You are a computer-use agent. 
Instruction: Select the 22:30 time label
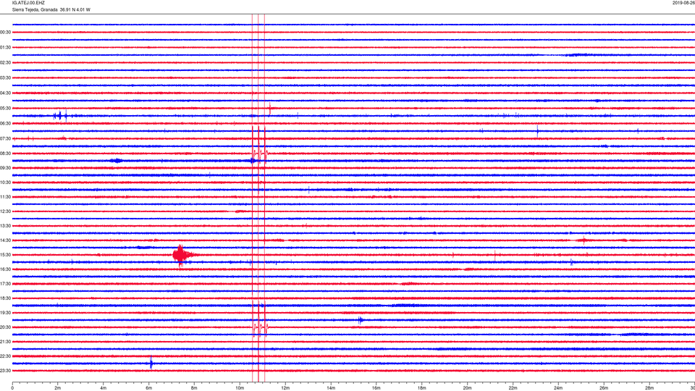pos(5,356)
